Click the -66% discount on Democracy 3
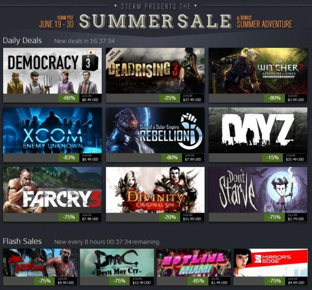 (68, 98)
